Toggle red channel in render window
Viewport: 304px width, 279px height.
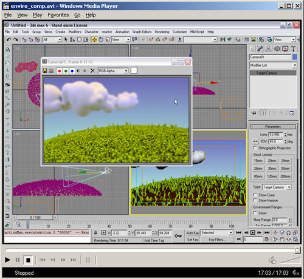(59, 71)
